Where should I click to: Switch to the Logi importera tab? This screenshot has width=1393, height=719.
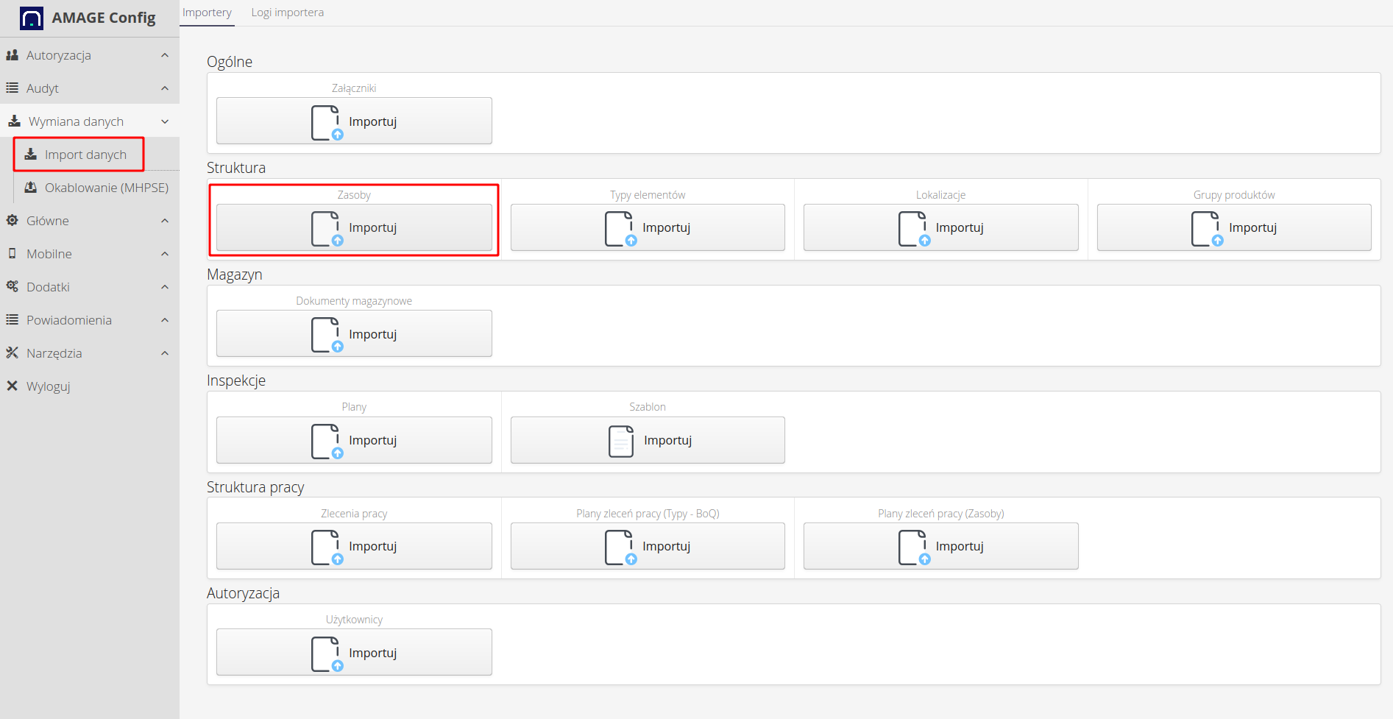(287, 13)
